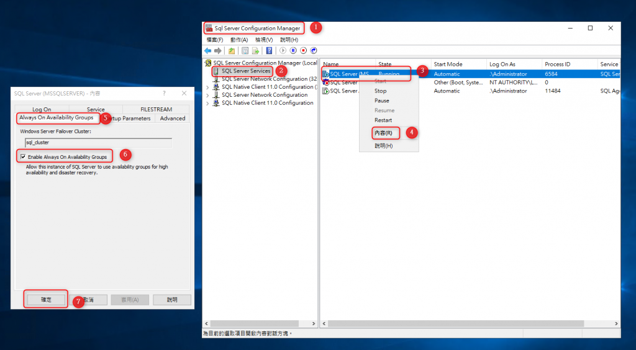636x350 pixels.
Task: Click icon of service logged on as NT AUTHORITY
Action: pyautogui.click(x=325, y=83)
